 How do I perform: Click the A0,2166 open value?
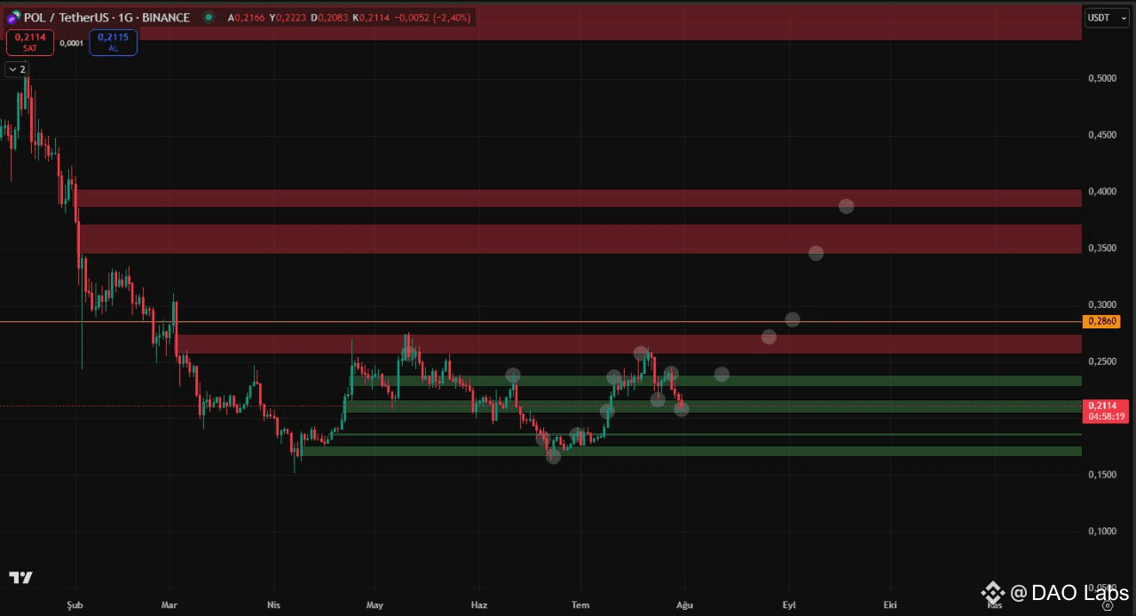click(244, 18)
